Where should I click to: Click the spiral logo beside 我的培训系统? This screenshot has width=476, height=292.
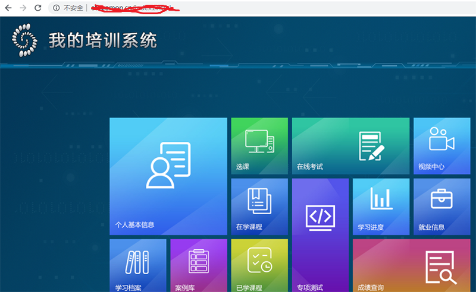coord(24,40)
